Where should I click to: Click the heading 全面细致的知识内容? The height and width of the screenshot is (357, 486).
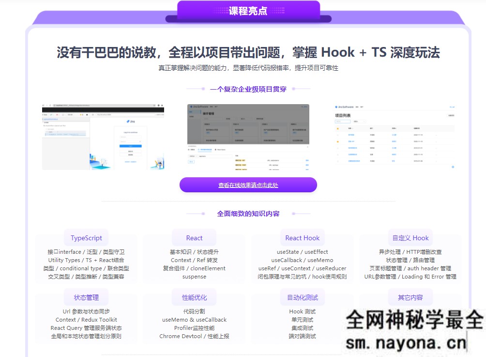coord(248,214)
